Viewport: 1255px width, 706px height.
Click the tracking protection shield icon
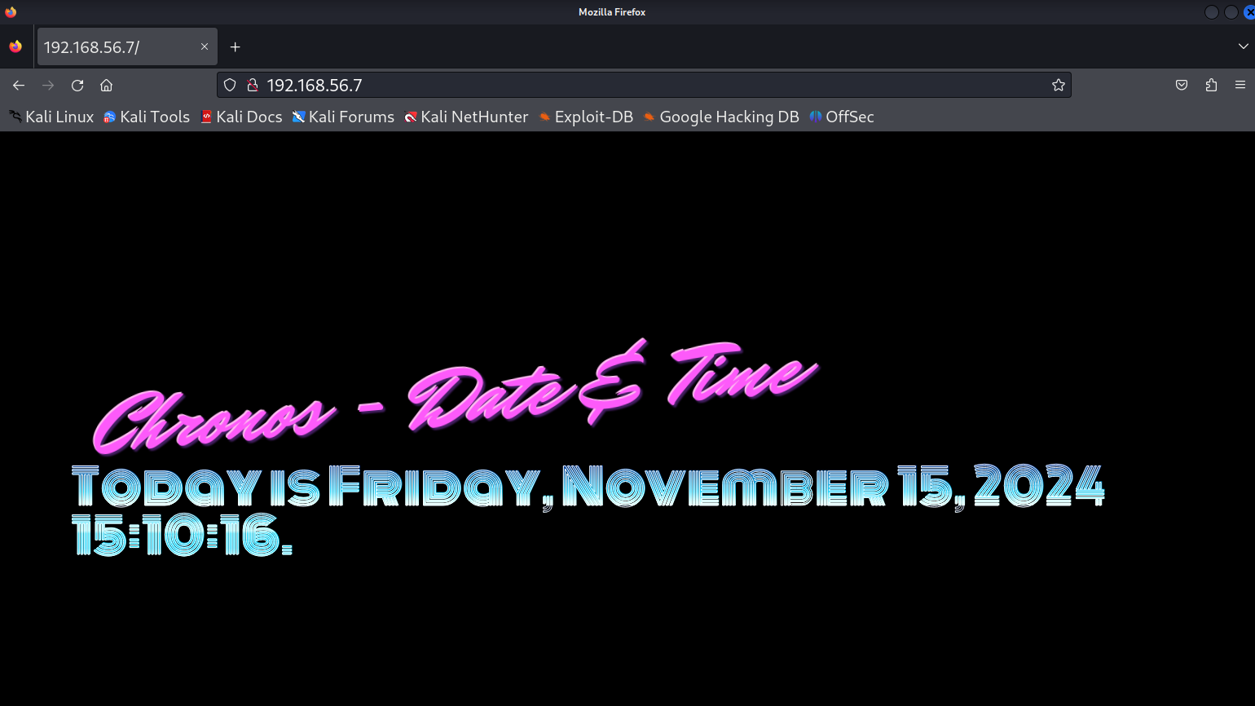(x=230, y=86)
